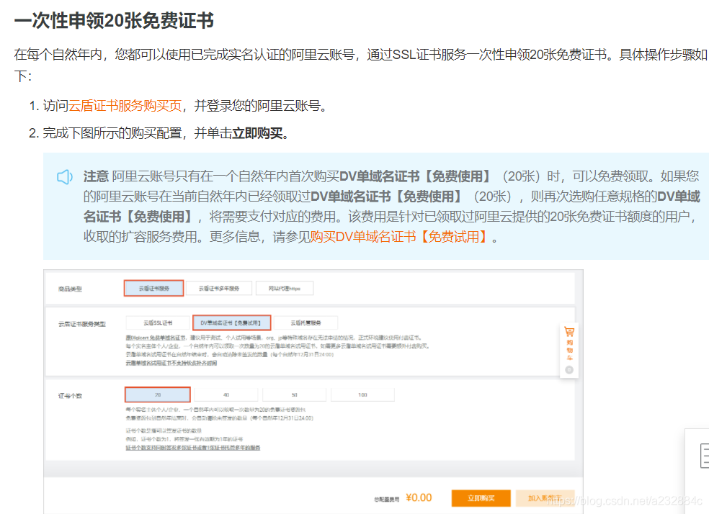Viewport: 709px width, 514px height.
Task: Click the grey cart count badge
Action: click(x=569, y=370)
